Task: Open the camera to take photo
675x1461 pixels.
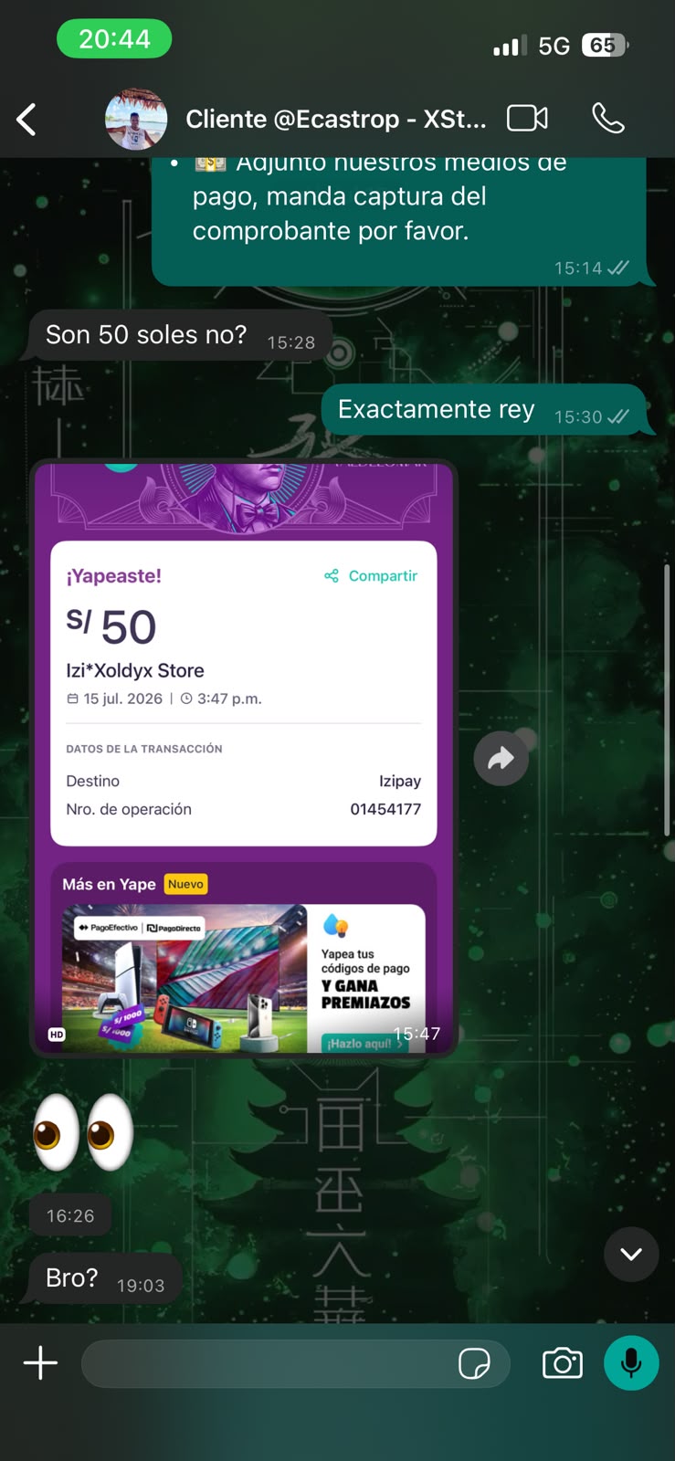Action: coord(563,1363)
